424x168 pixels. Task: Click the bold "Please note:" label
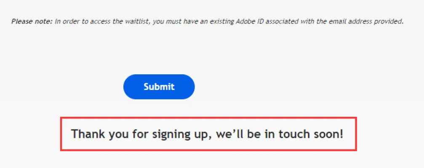[32, 21]
